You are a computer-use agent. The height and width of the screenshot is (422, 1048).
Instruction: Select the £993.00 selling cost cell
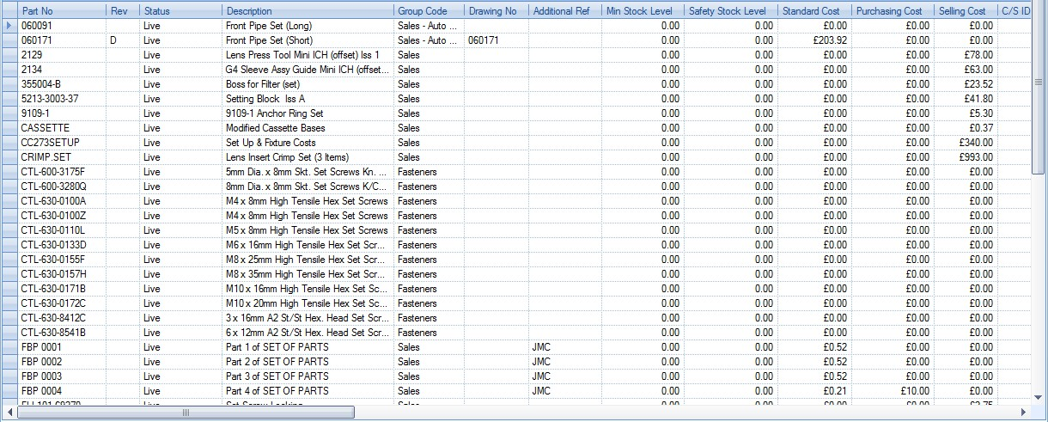[x=965, y=157]
